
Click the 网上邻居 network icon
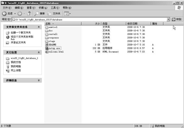click(x=8, y=71)
